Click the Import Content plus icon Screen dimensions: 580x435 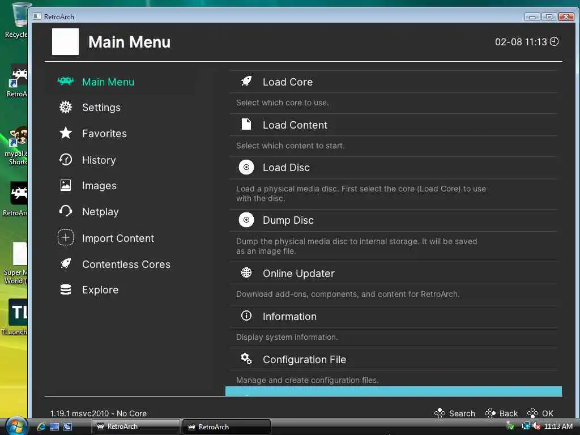click(x=66, y=238)
